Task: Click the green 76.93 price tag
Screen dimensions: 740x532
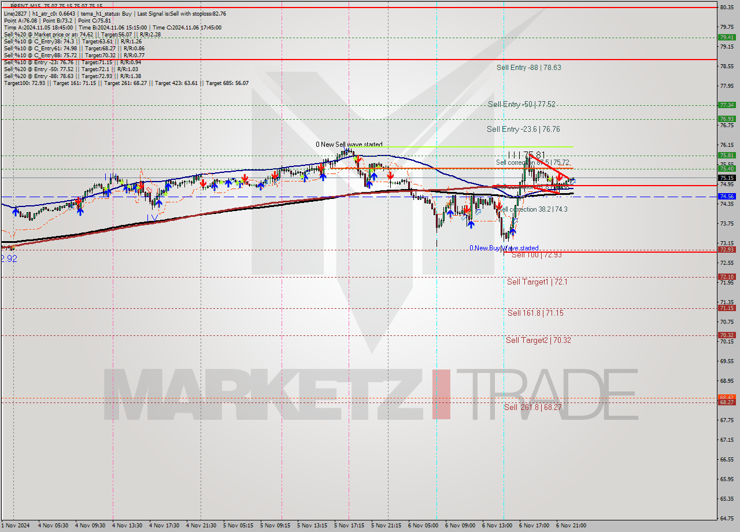Action: click(x=727, y=119)
